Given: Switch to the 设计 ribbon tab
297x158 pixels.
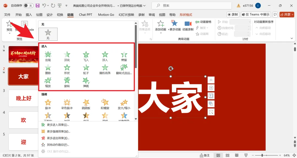Looking at the screenshot, I should 50,15.
